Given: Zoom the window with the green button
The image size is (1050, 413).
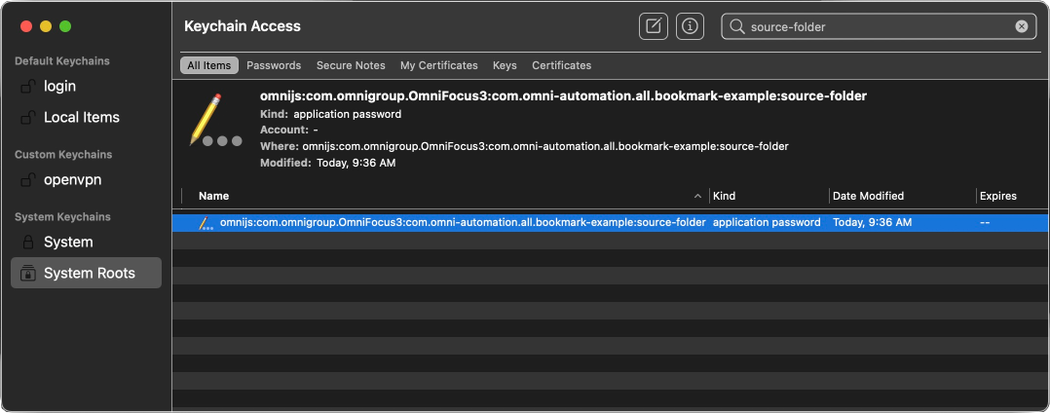Looking at the screenshot, I should coord(65,26).
